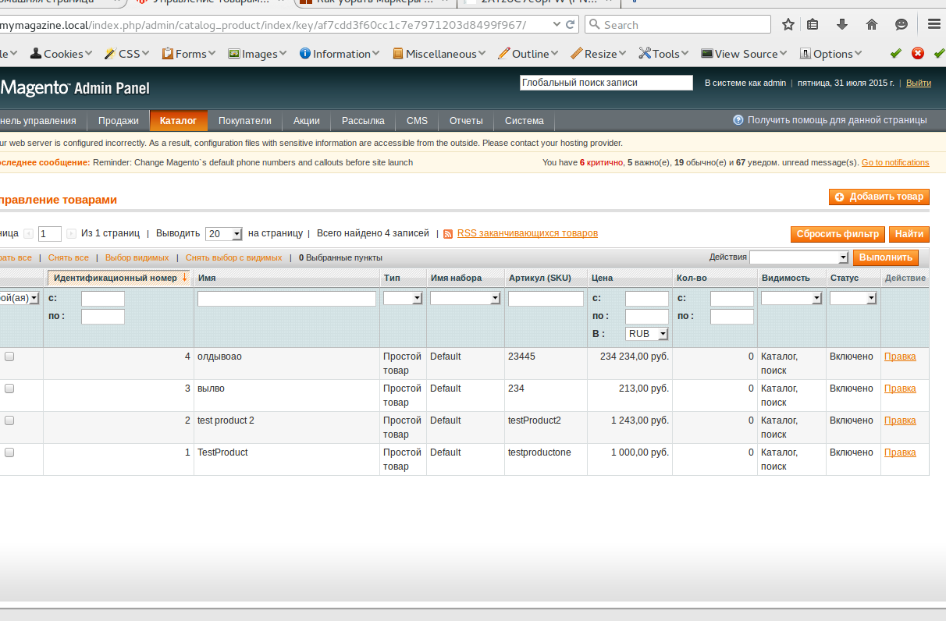The width and height of the screenshot is (946, 621).
Task: Click the Сбросить фильтр button
Action: click(838, 234)
